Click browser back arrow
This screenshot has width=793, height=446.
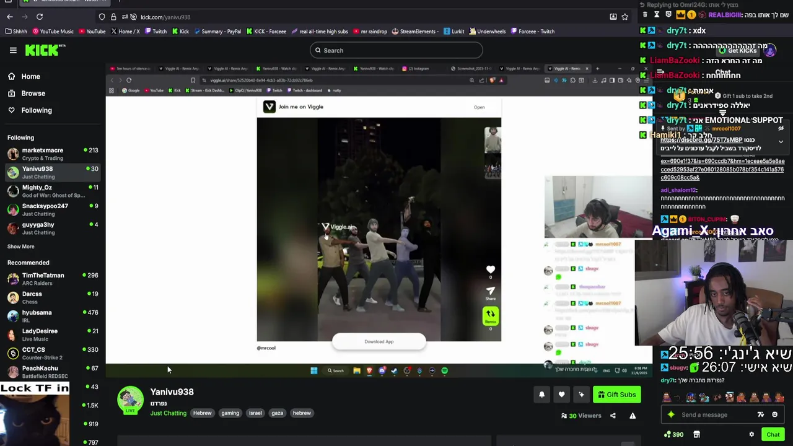(10, 17)
